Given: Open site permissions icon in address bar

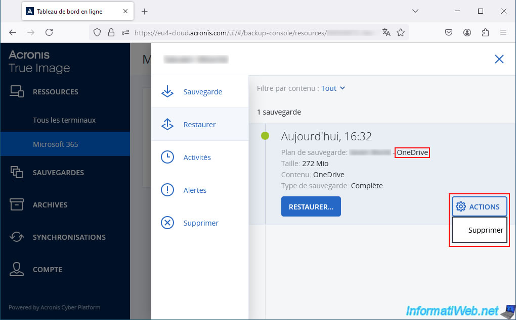Looking at the screenshot, I should tap(125, 32).
